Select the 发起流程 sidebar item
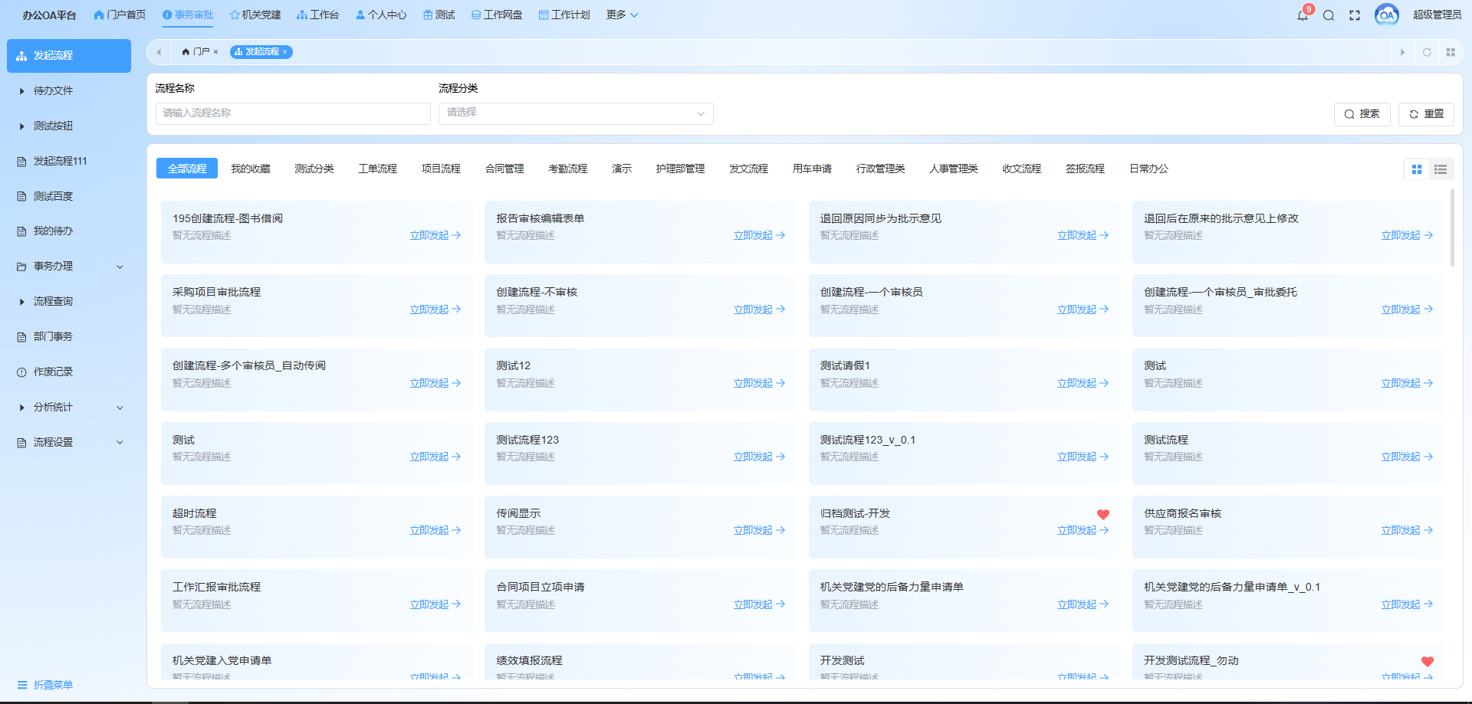The width and height of the screenshot is (1472, 704). coord(69,56)
